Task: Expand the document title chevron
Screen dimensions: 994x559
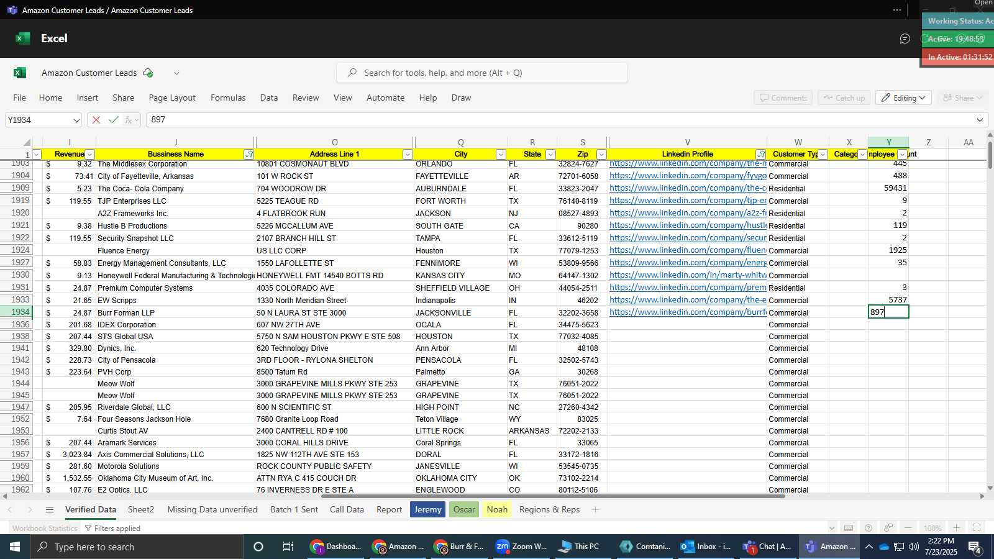Action: pos(176,73)
